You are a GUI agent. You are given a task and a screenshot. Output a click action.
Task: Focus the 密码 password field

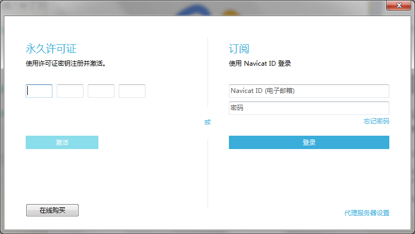[309, 108]
